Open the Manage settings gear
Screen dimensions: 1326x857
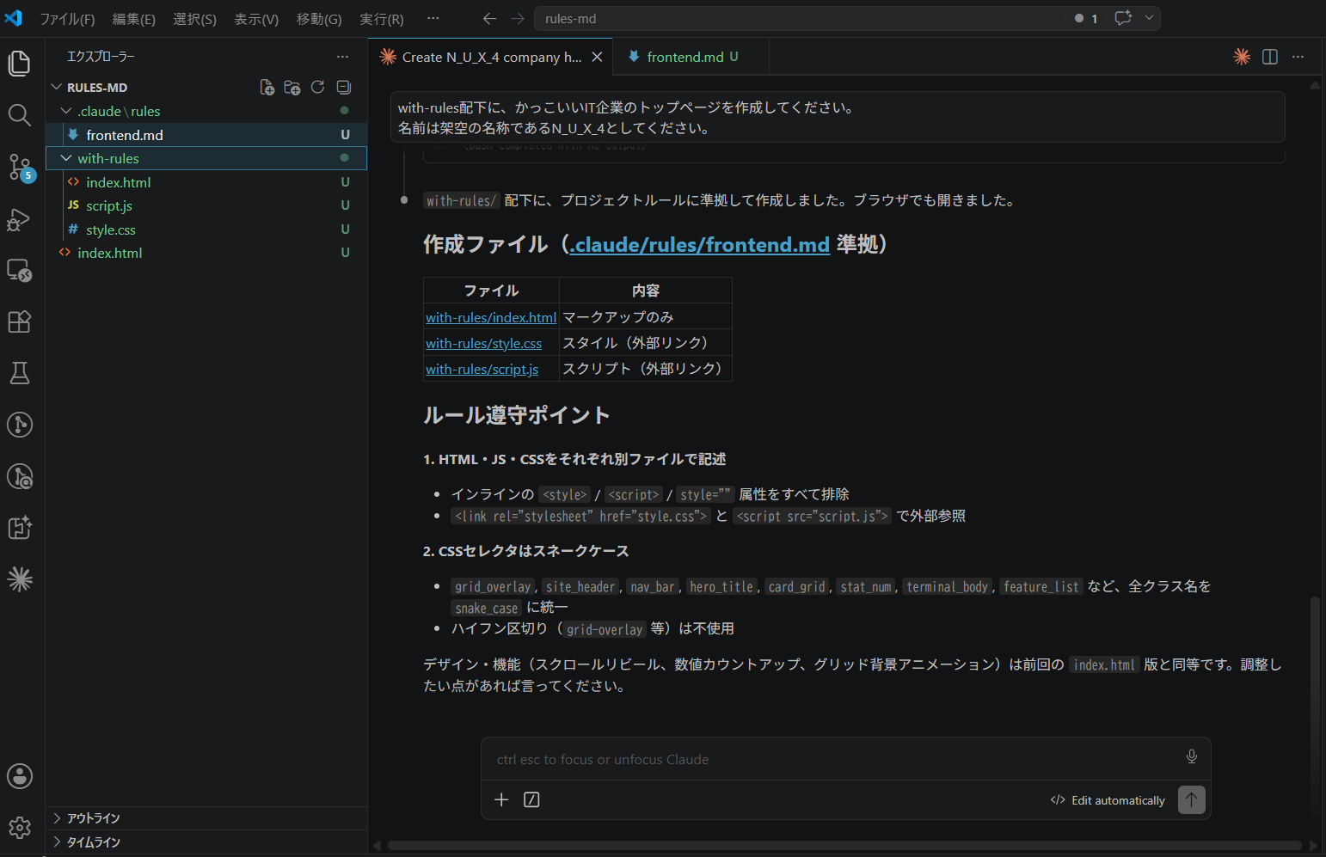tap(19, 828)
